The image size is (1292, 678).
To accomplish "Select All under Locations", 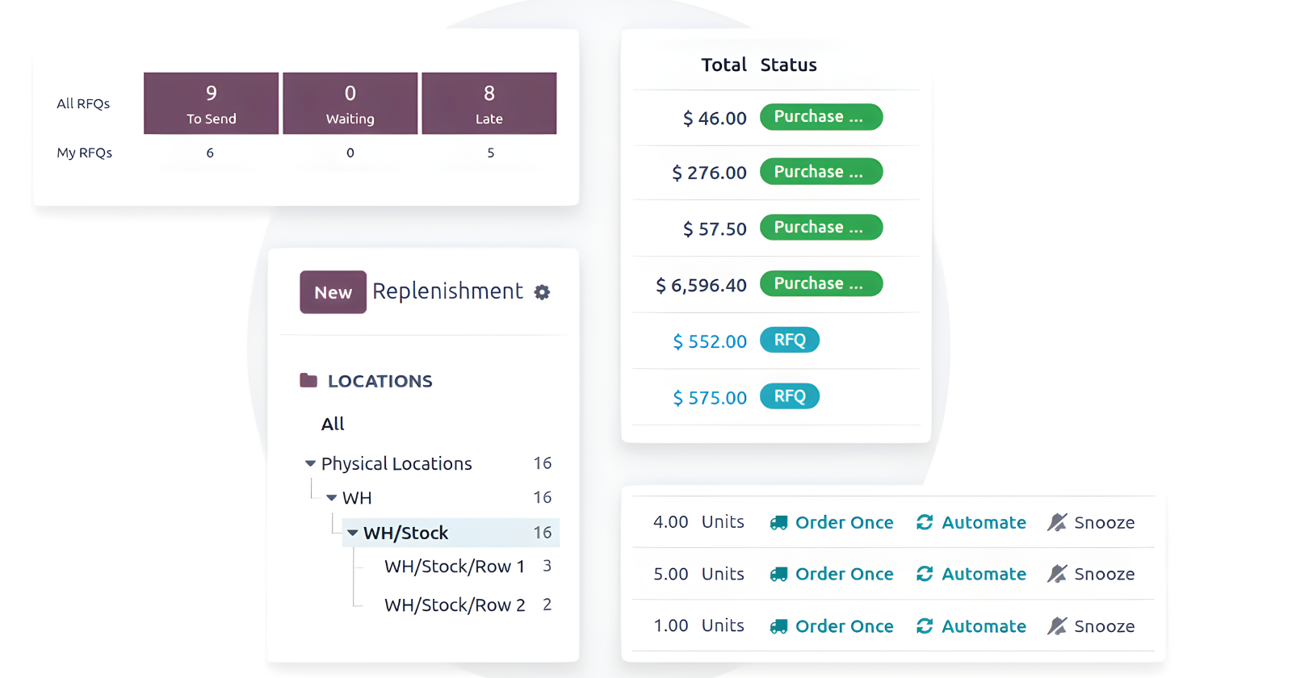I will (x=333, y=424).
